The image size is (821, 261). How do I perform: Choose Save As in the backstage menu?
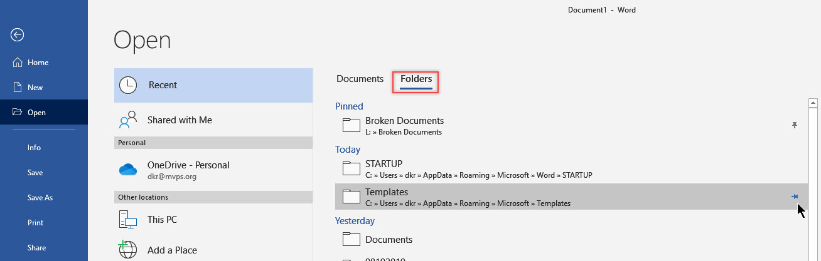coord(44,198)
